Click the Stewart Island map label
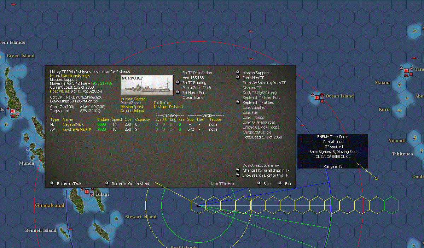The image size is (424, 248). point(141,217)
